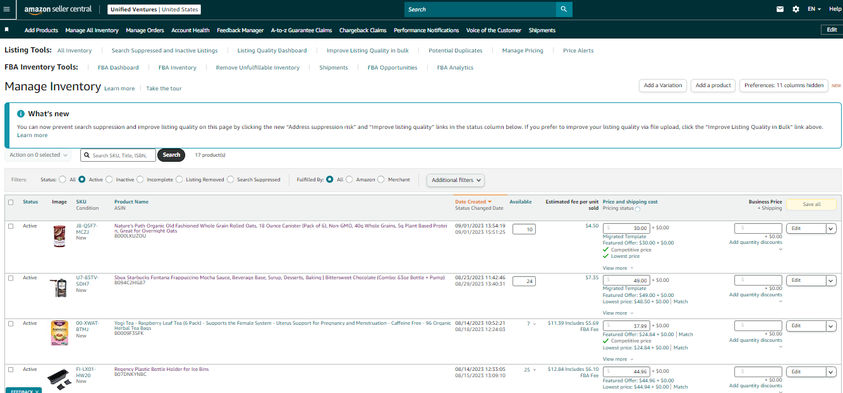Click the pricing status refresh icon
The image size is (843, 393).
click(x=637, y=209)
